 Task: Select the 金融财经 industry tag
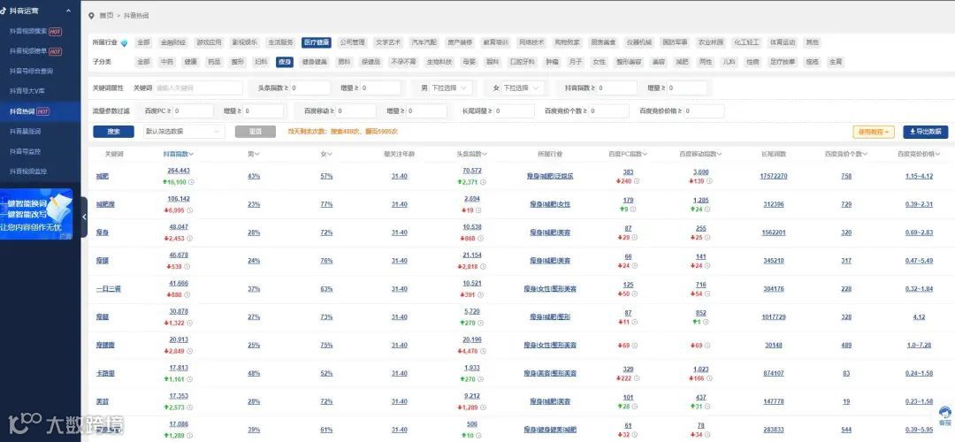coord(173,42)
